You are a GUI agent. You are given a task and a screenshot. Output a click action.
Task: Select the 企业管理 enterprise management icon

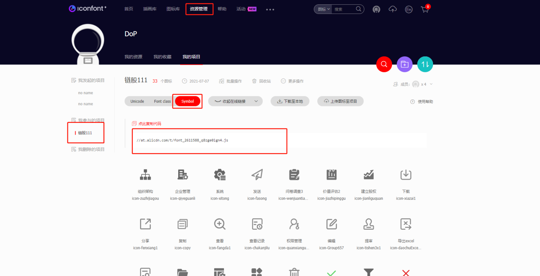(x=183, y=175)
